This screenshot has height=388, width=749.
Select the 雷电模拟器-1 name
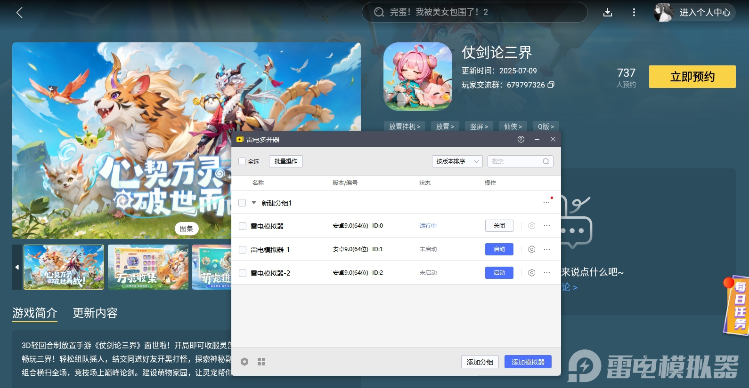pyautogui.click(x=270, y=250)
